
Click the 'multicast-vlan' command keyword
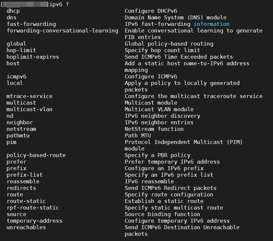[30, 109]
